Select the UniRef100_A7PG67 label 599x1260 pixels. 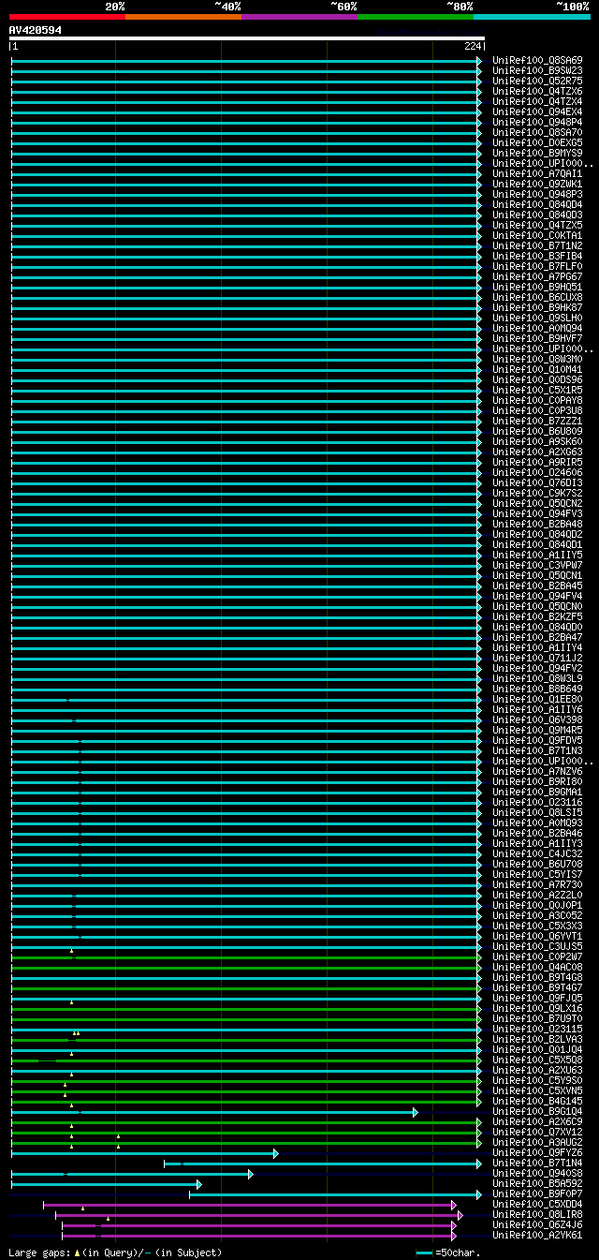pos(537,276)
